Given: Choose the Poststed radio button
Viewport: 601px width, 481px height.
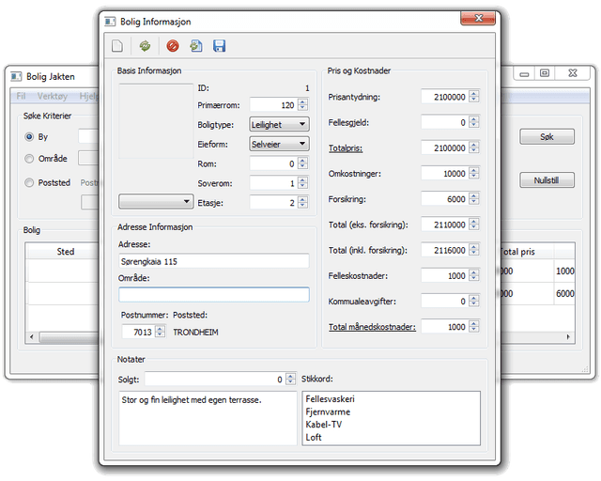Looking at the screenshot, I should click(x=29, y=182).
